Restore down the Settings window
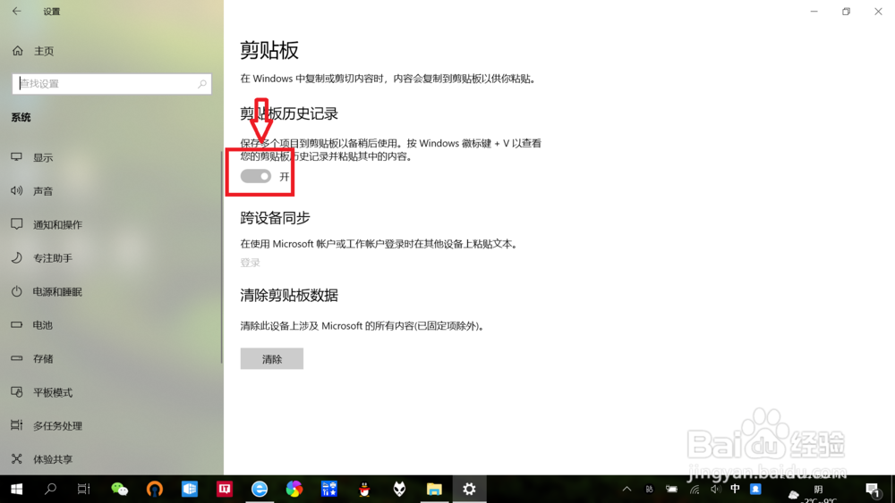 pyautogui.click(x=846, y=12)
